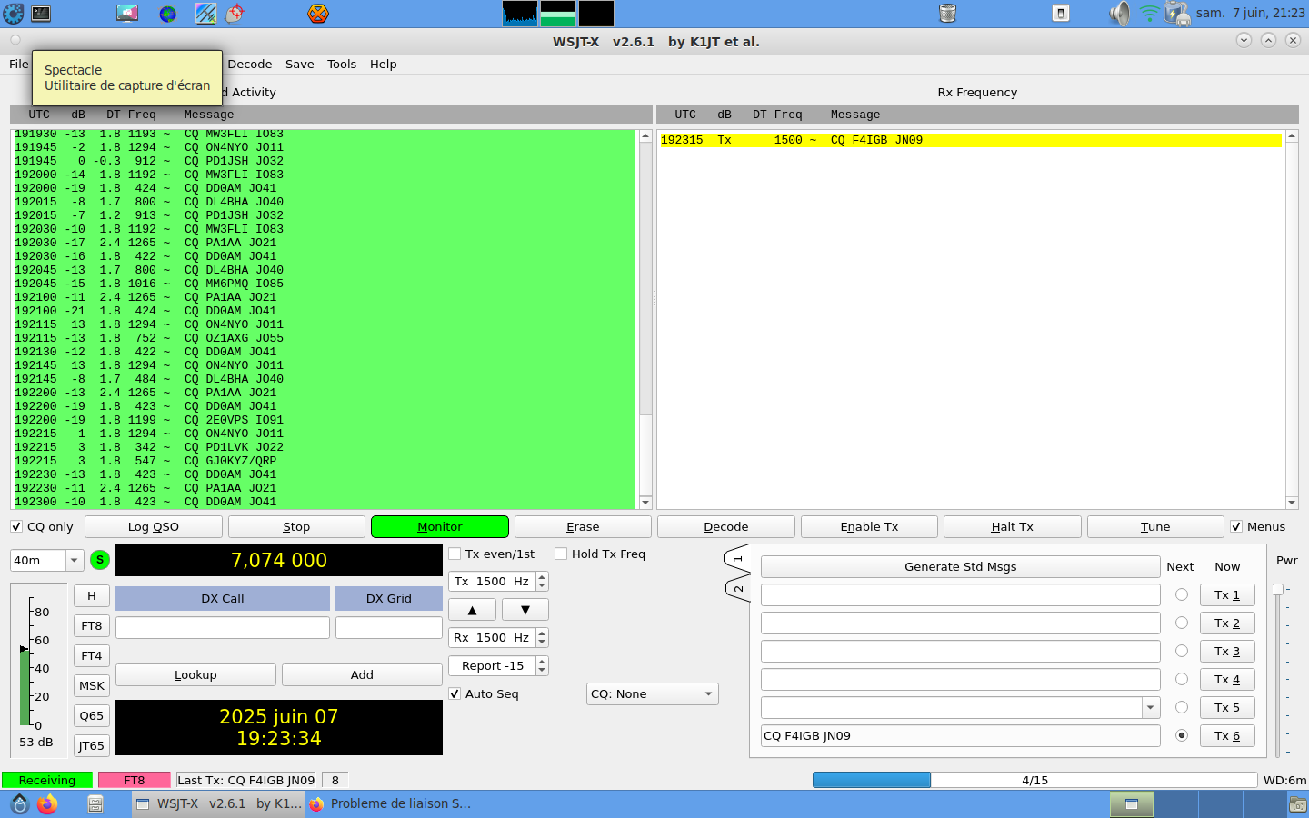Click the removable device notification icon
Image resolution: width=1309 pixels, height=818 pixels.
tap(1061, 13)
